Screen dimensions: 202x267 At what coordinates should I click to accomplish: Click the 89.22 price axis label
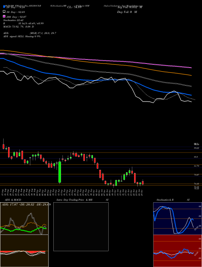[197, 148]
